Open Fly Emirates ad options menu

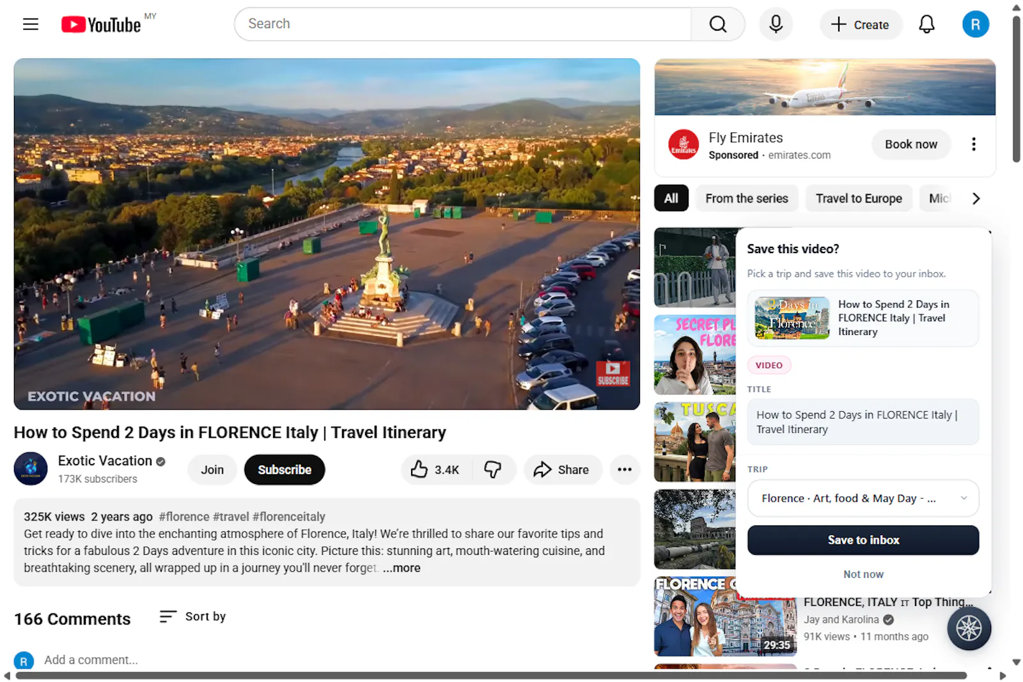coord(973,144)
